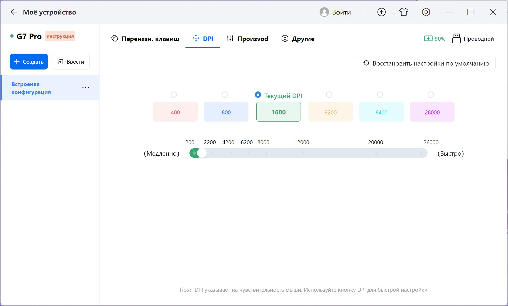Viewport: 508px width, 306px height.
Task: Set DPI slider to the 6200 mark
Action: coord(250,153)
